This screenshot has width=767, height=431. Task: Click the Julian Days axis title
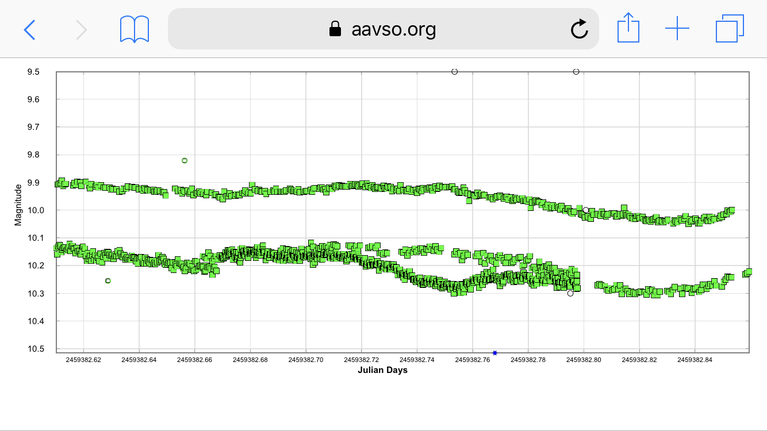[x=382, y=370]
